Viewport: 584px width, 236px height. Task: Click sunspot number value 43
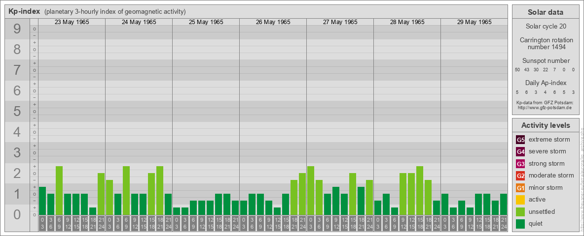click(x=527, y=70)
